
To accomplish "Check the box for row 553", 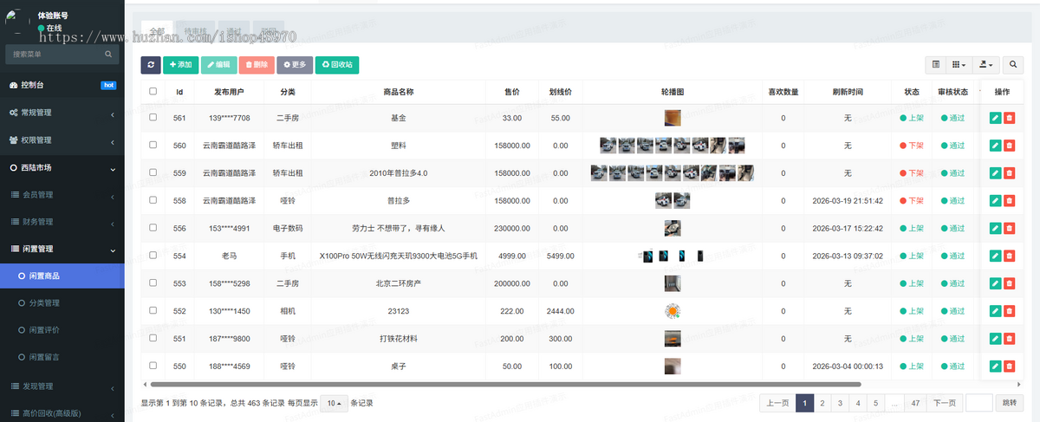I will click(153, 283).
